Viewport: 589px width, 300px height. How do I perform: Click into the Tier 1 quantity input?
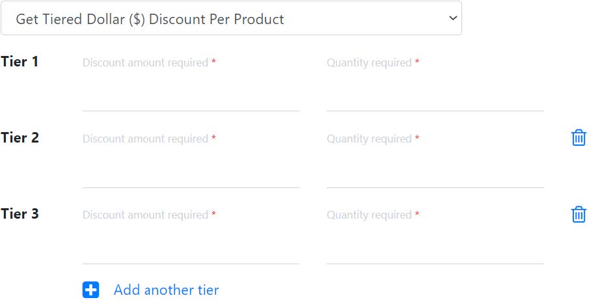[x=435, y=95]
